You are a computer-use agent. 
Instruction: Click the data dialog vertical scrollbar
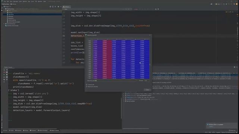click(150, 64)
